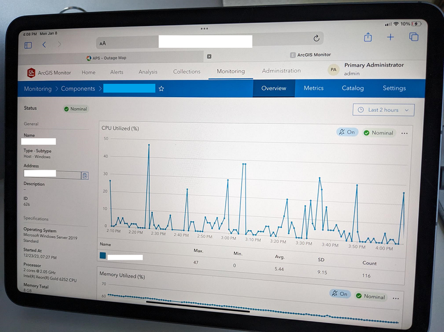This screenshot has height=332, width=444.
Task: Click the CPU Utilized (%) chart title
Action: [120, 128]
